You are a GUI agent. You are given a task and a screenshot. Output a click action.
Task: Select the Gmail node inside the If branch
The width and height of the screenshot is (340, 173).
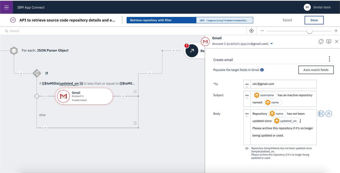(x=83, y=96)
